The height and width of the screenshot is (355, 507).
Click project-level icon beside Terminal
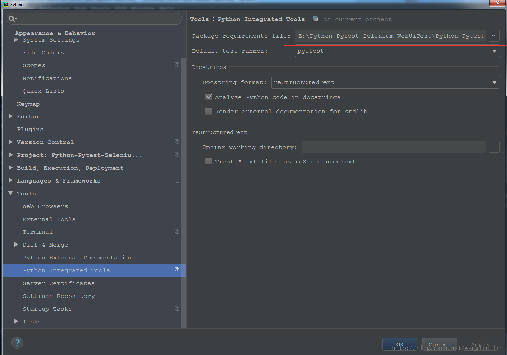(x=177, y=231)
